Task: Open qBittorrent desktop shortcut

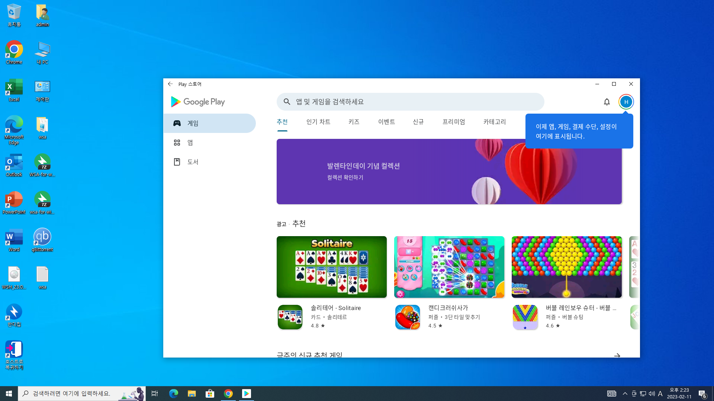Action: (x=42, y=240)
